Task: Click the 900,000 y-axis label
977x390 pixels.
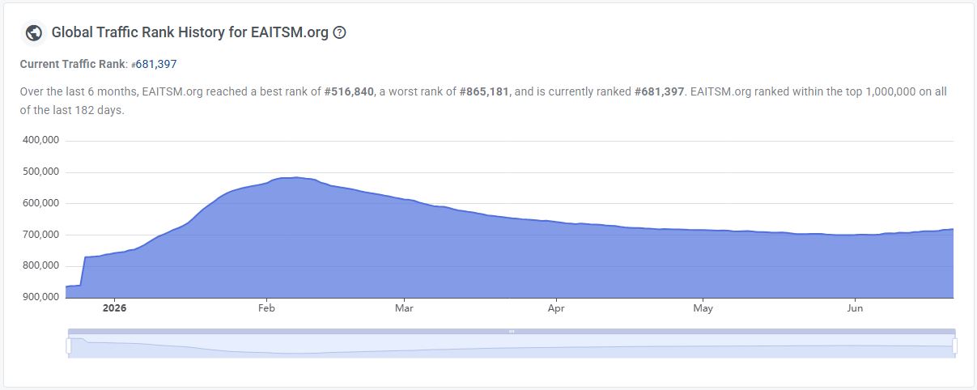Action: click(40, 297)
